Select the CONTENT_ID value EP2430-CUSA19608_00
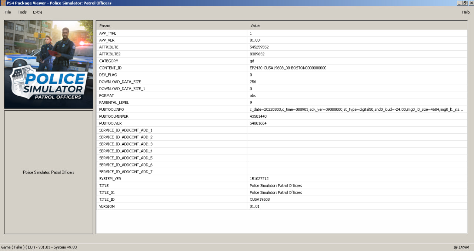Viewport: 474px width, 251px height. [x=357, y=68]
